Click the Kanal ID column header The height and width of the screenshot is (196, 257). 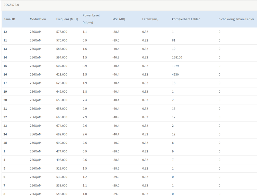pyautogui.click(x=9, y=19)
